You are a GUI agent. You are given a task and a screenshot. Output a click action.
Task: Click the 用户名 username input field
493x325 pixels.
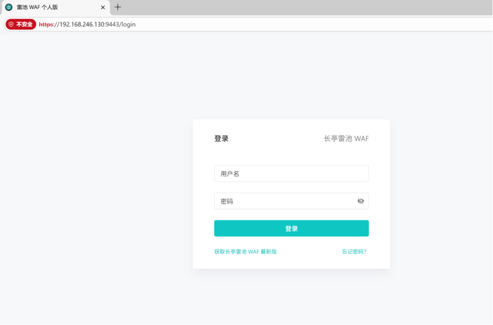click(291, 173)
